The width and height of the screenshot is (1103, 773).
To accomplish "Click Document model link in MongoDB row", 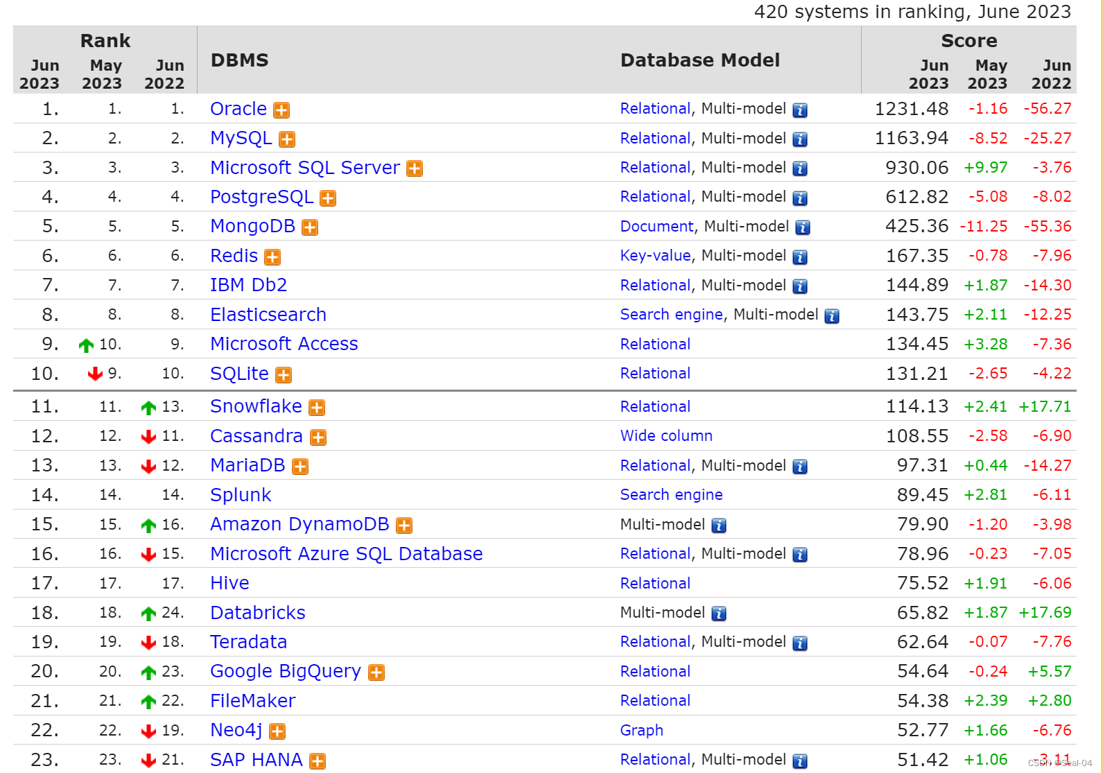I will (x=657, y=227).
